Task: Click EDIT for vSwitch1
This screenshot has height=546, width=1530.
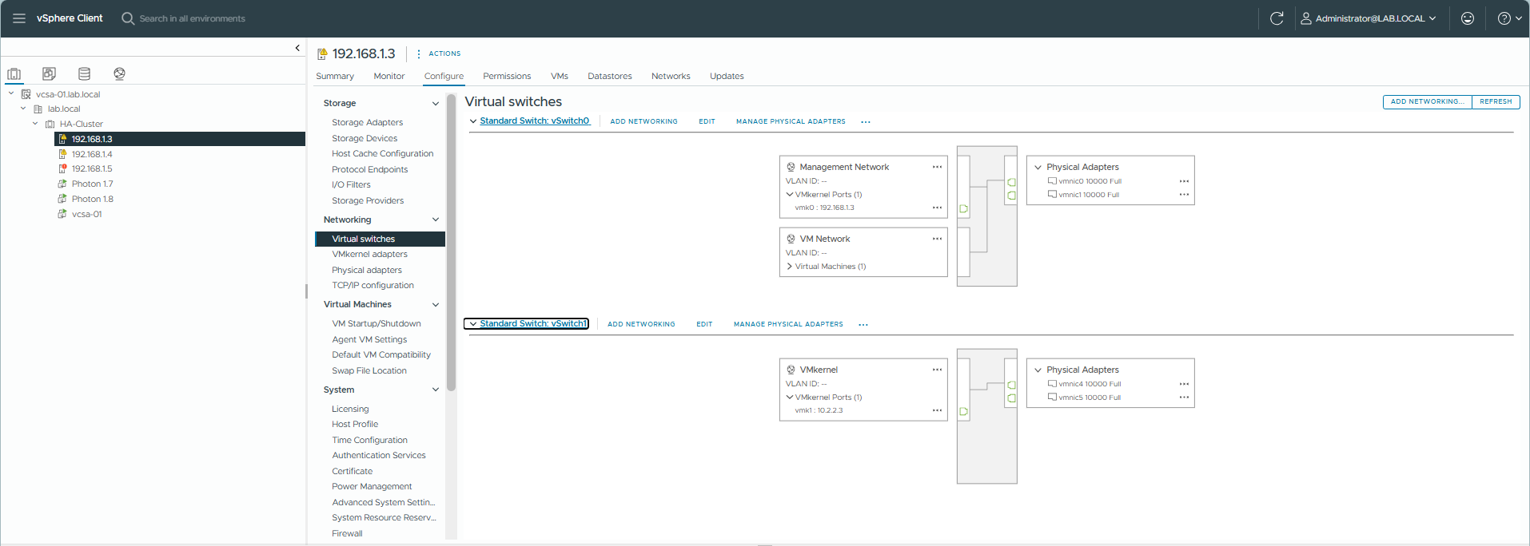Action: [704, 324]
